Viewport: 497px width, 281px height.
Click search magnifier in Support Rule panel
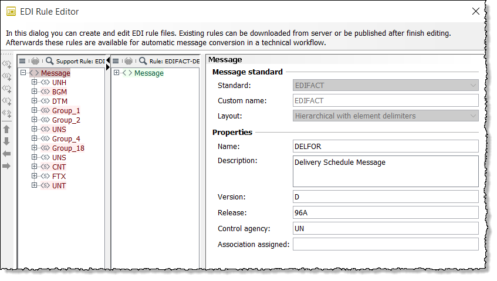click(50, 61)
